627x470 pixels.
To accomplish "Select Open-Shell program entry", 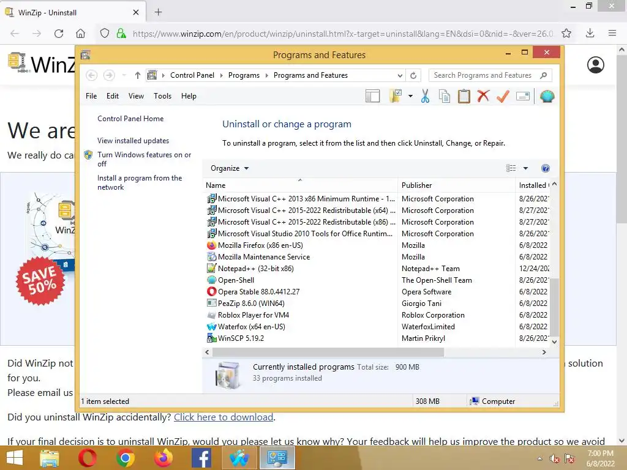I will 236,280.
